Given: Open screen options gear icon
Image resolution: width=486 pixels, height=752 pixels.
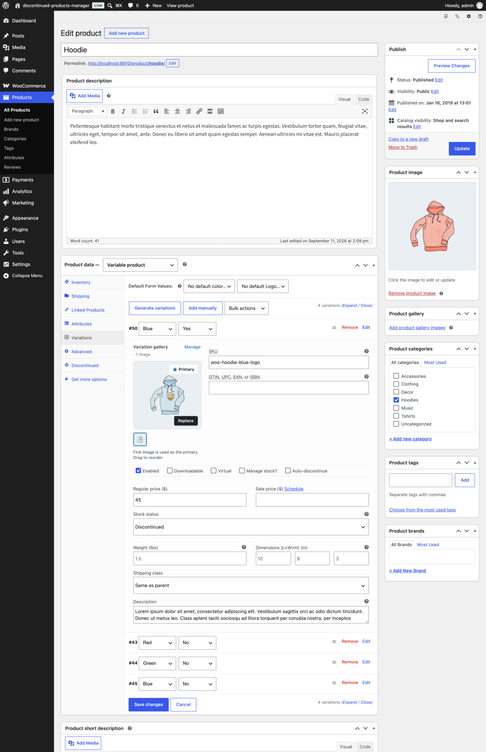Looking at the screenshot, I should pos(469,16).
